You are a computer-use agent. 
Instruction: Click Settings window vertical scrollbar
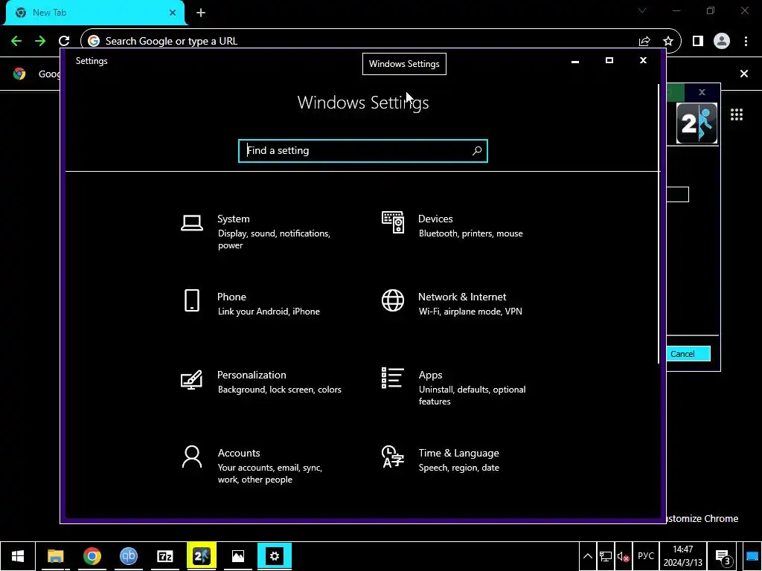[x=659, y=223]
